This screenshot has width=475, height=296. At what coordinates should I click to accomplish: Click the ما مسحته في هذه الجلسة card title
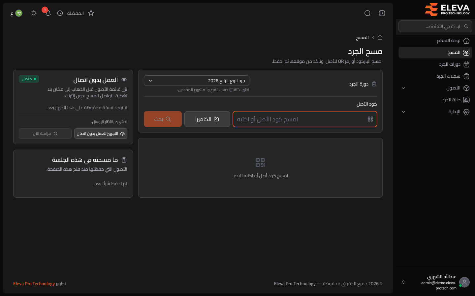pos(85,160)
